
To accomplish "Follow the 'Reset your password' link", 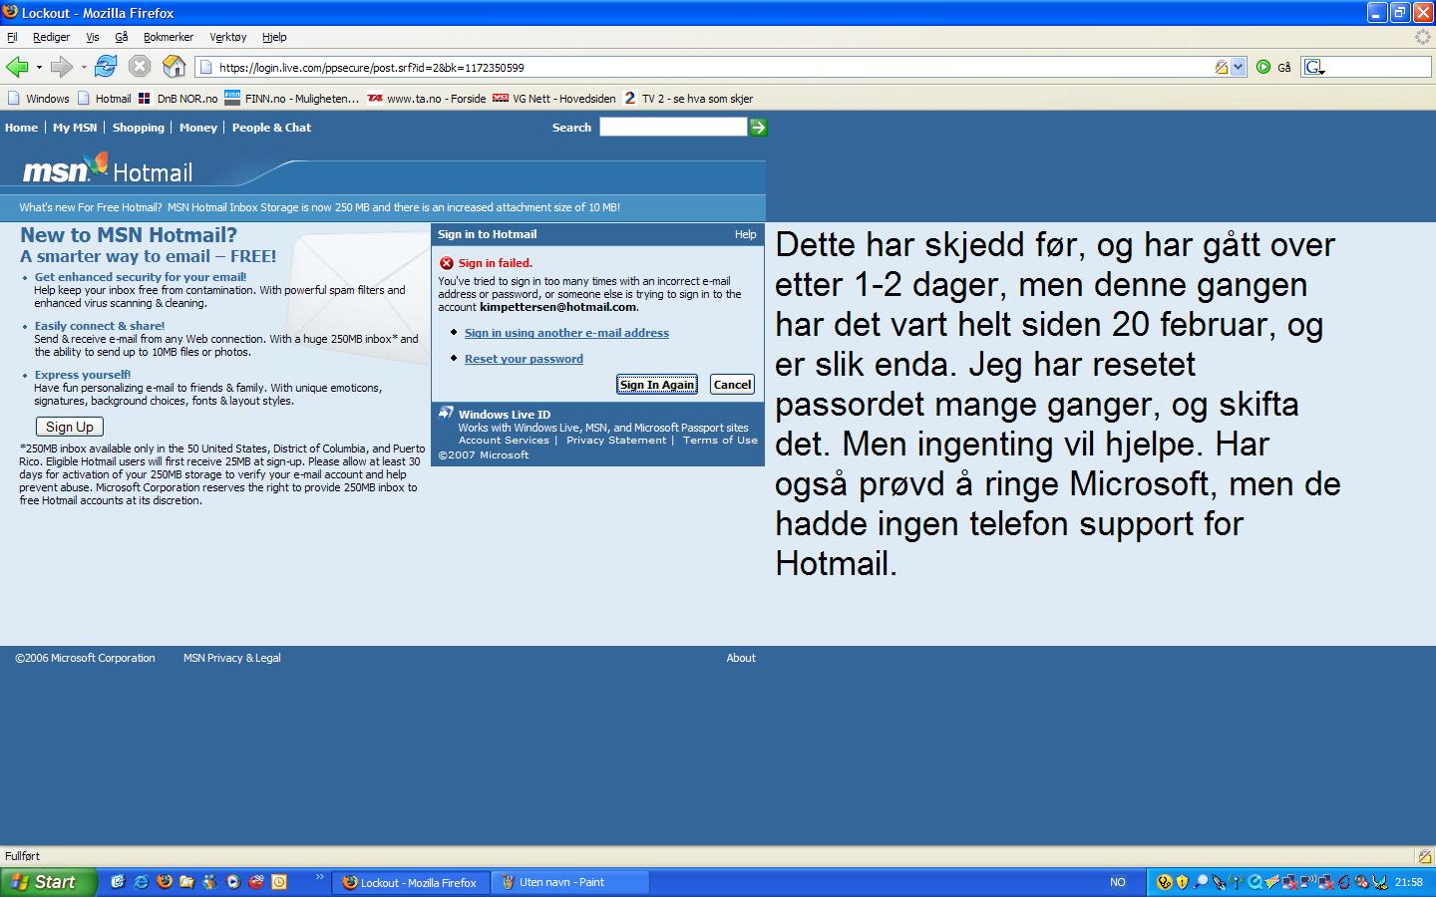I will [x=524, y=359].
